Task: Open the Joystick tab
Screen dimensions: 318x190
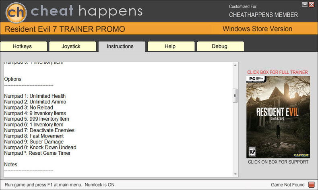Action: [x=72, y=46]
